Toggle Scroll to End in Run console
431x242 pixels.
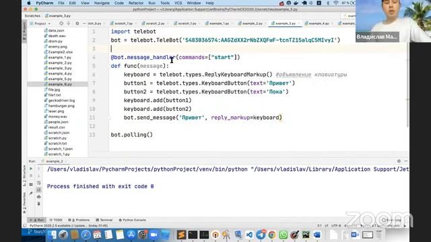point(39,190)
